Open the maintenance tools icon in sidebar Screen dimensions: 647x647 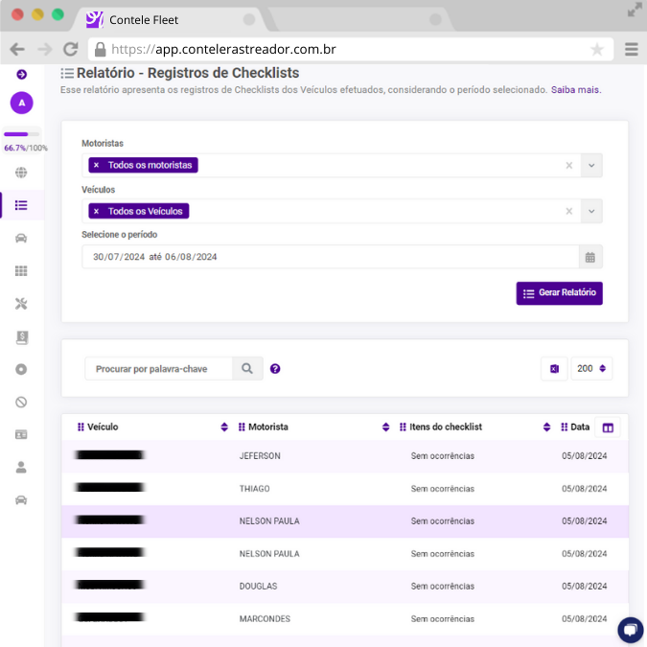point(21,304)
